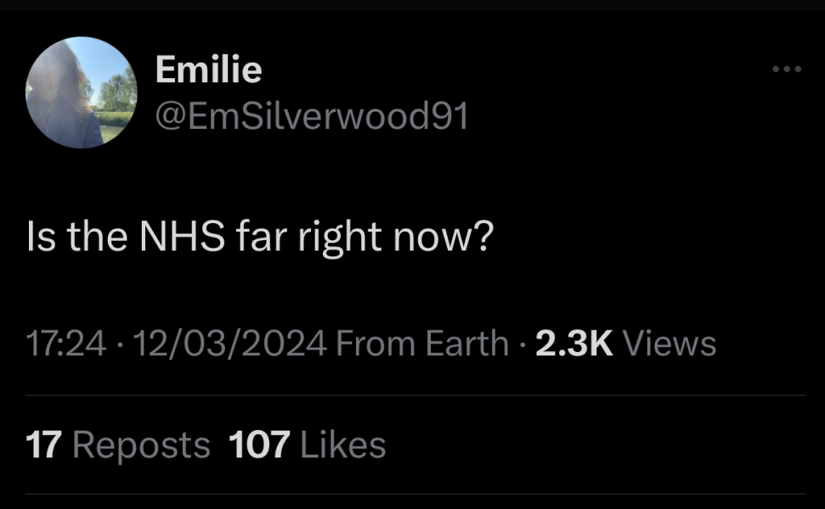
Task: Open the three-dot more options menu
Action: [x=787, y=70]
